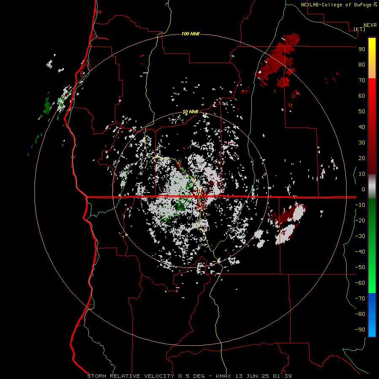Click the 0.5 DEG elevation text in caption

191,376
